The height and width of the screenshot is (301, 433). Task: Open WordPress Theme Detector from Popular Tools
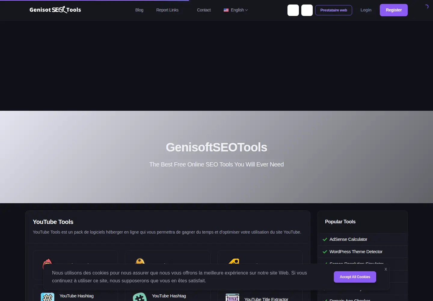(356, 252)
